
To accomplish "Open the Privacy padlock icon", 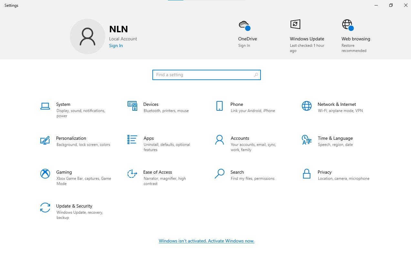I will point(307,174).
